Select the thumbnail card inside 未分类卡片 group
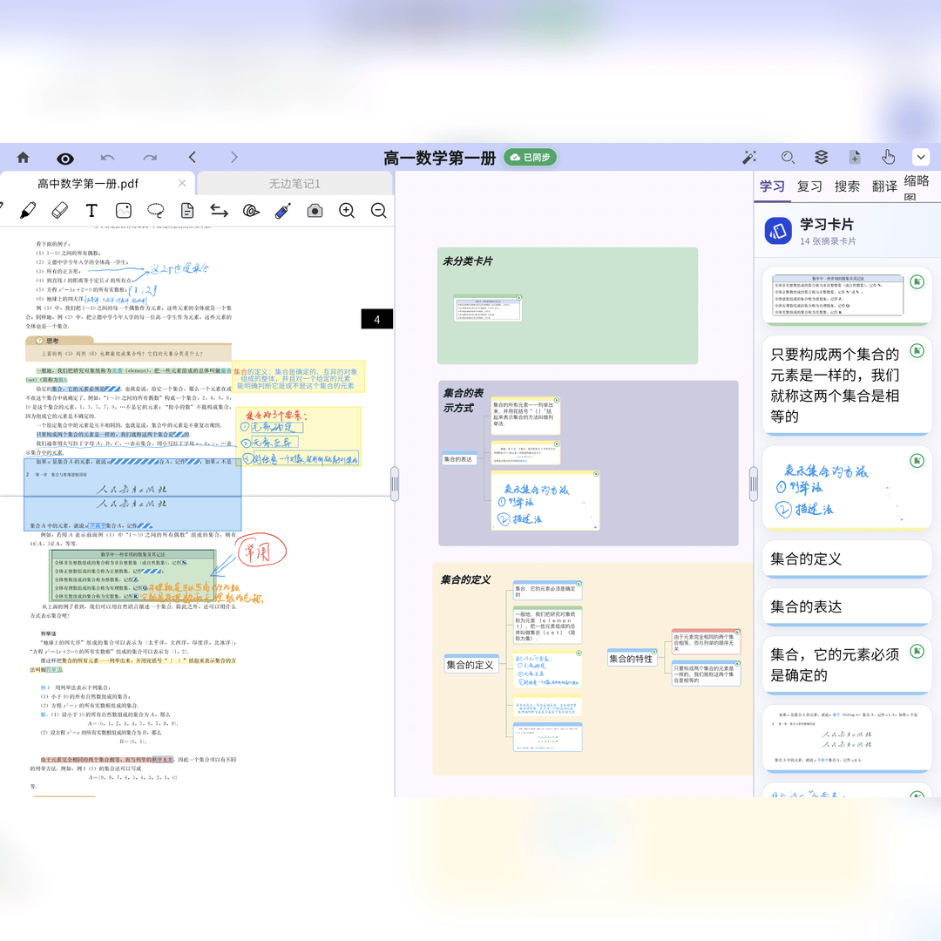This screenshot has width=941, height=941. (488, 308)
